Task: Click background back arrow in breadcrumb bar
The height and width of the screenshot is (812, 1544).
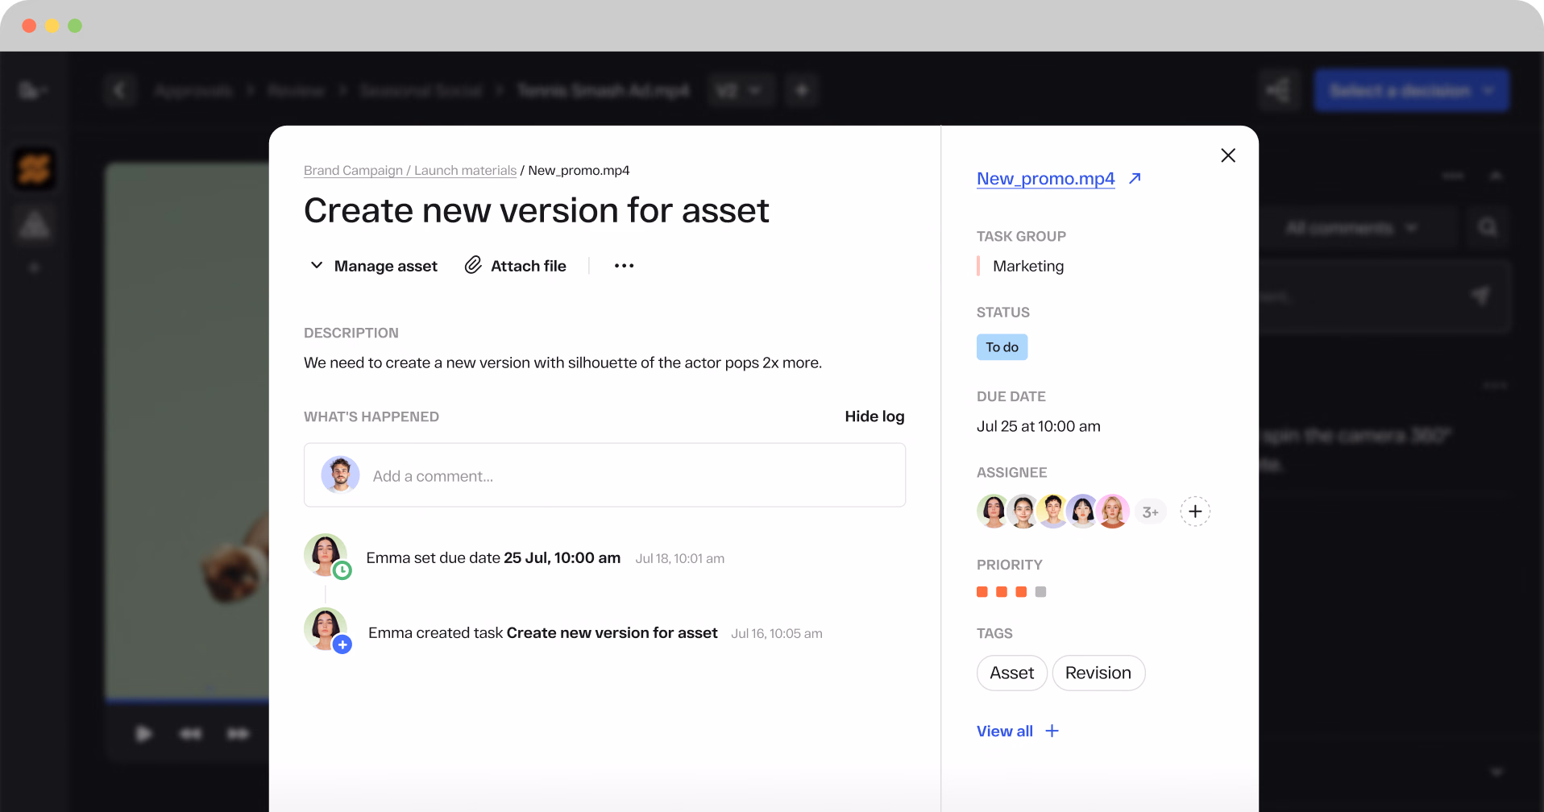Action: coord(120,90)
